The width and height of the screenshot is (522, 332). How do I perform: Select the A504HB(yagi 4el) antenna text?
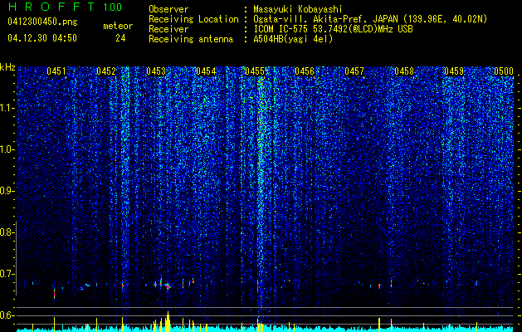tap(293, 39)
